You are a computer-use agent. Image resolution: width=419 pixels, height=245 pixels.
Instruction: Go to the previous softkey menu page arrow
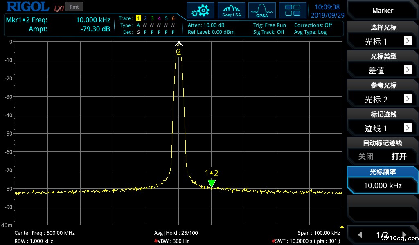tap(360, 235)
